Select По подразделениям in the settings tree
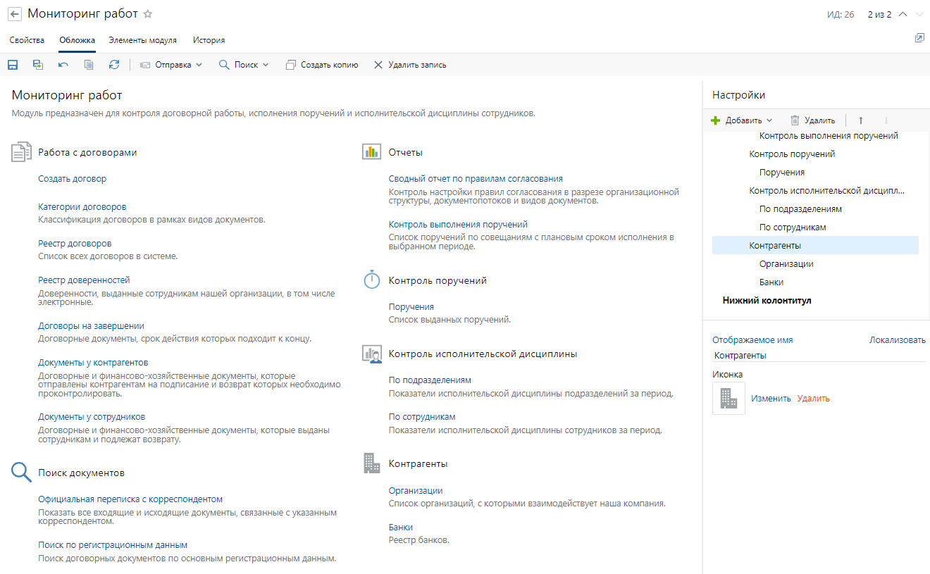 800,209
